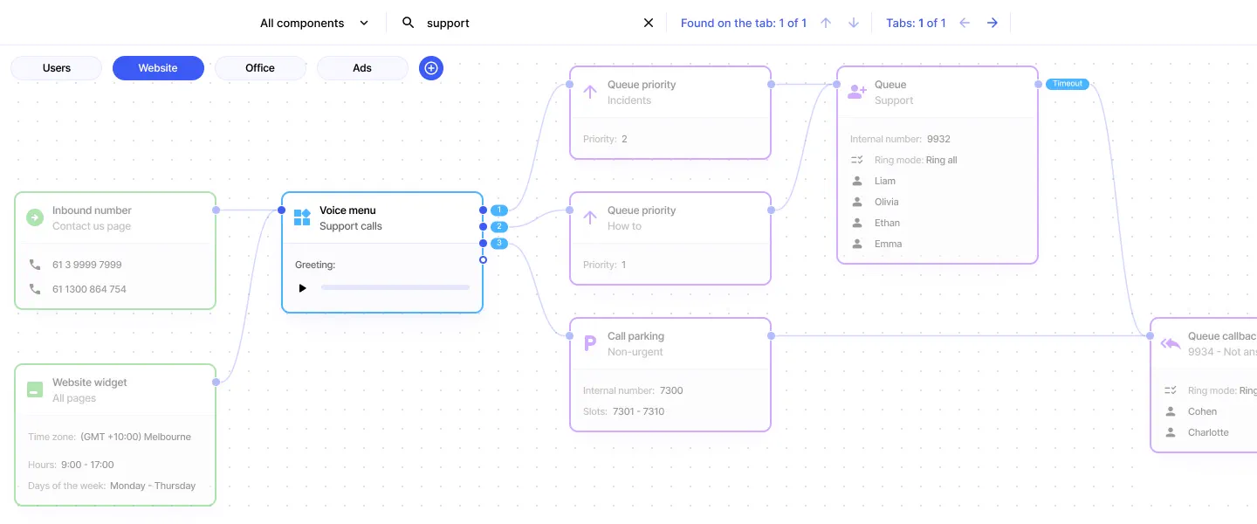
Task: Click Call parking internal number 7300
Action: point(671,390)
